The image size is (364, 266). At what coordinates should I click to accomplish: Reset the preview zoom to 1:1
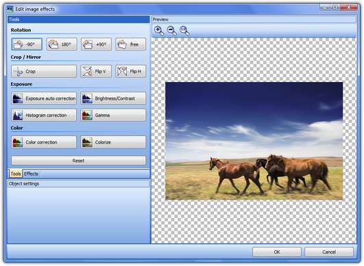[x=184, y=31]
